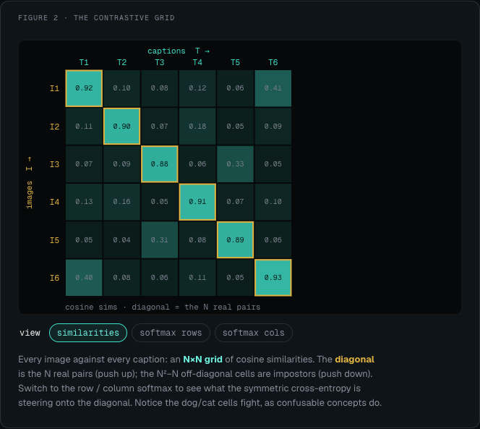This screenshot has height=429, width=480.
Task: Click the 0.18 cell in row I2
Action: coord(197,127)
